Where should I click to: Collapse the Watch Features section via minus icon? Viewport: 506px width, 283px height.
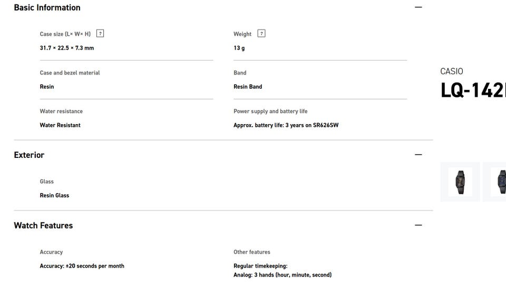419,225
